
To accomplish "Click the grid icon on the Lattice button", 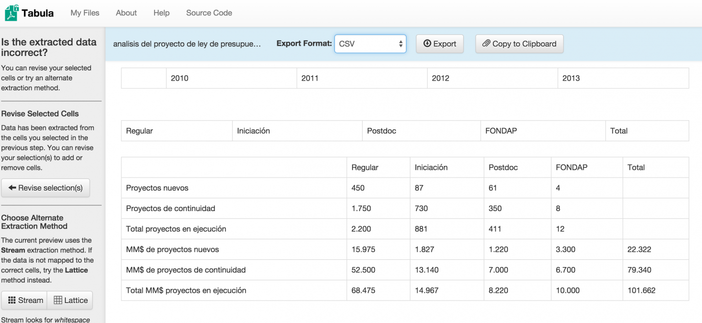I will tap(59, 300).
